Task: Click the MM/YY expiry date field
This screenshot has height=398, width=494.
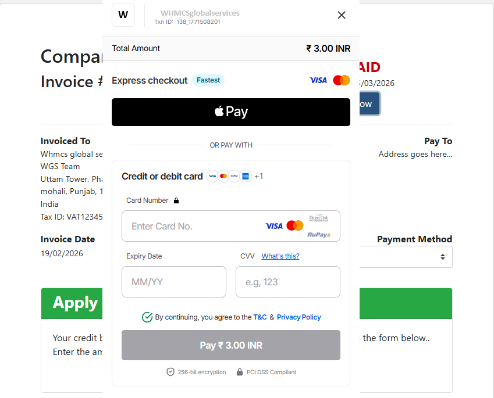Action: [173, 282]
